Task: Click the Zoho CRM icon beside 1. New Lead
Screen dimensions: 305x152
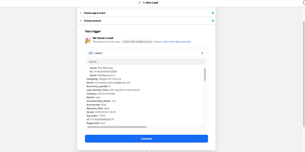Action: click(x=139, y=3)
